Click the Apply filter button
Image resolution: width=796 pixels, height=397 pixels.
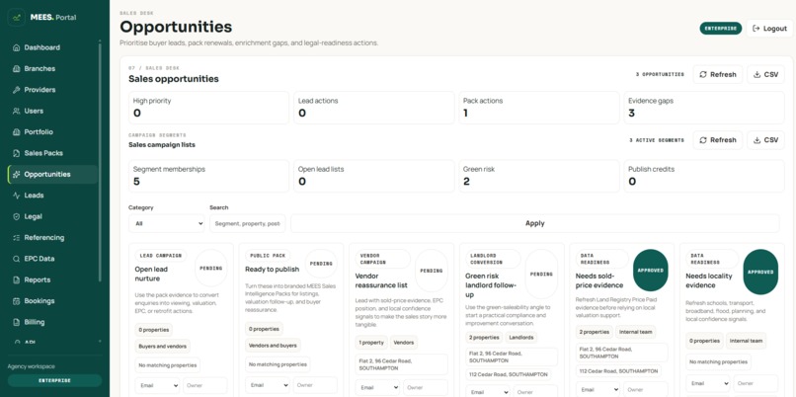pos(535,223)
